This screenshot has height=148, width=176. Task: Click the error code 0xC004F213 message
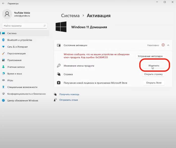96,56
